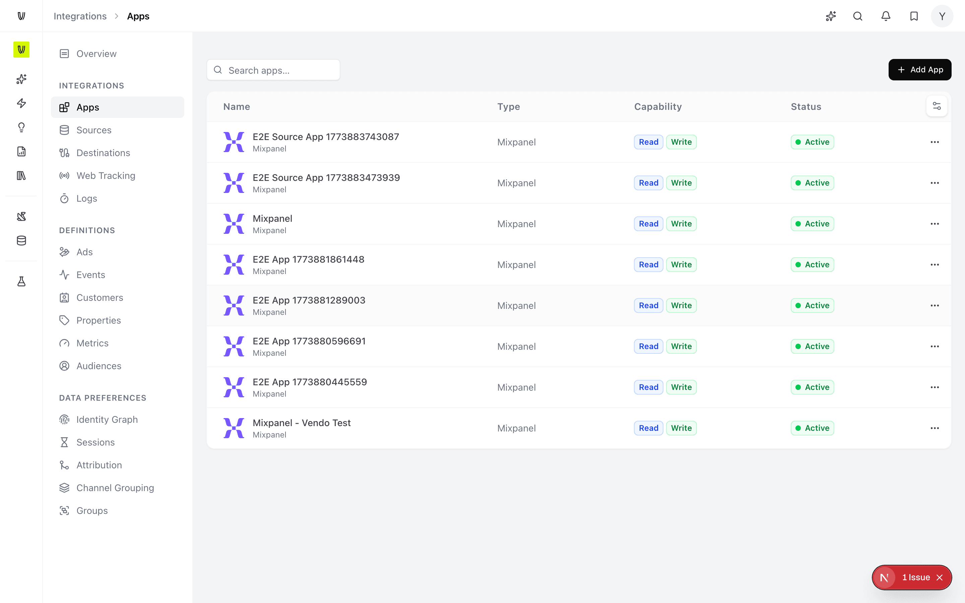Image resolution: width=965 pixels, height=603 pixels.
Task: Open more options for E2E App 1773880596691
Action: pos(935,347)
